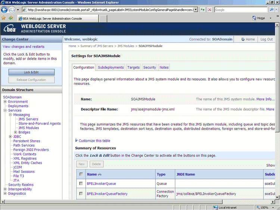Screen dimensions: 280x210
Task: Check the BPELInvokerQueue row checkbox
Action: (81, 184)
